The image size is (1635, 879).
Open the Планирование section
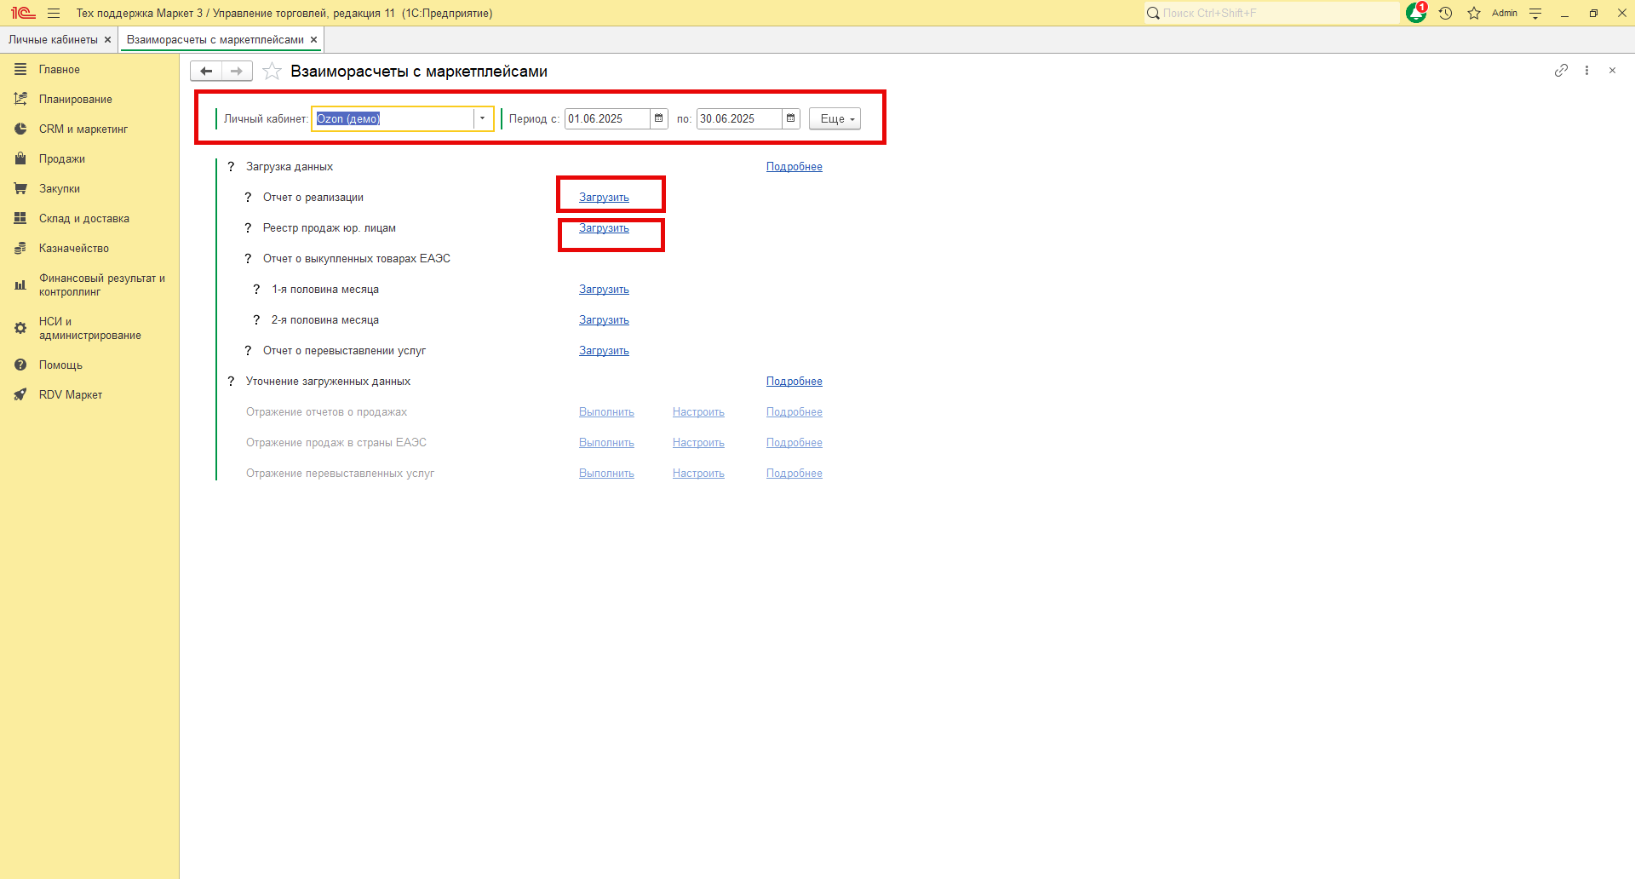point(89,100)
